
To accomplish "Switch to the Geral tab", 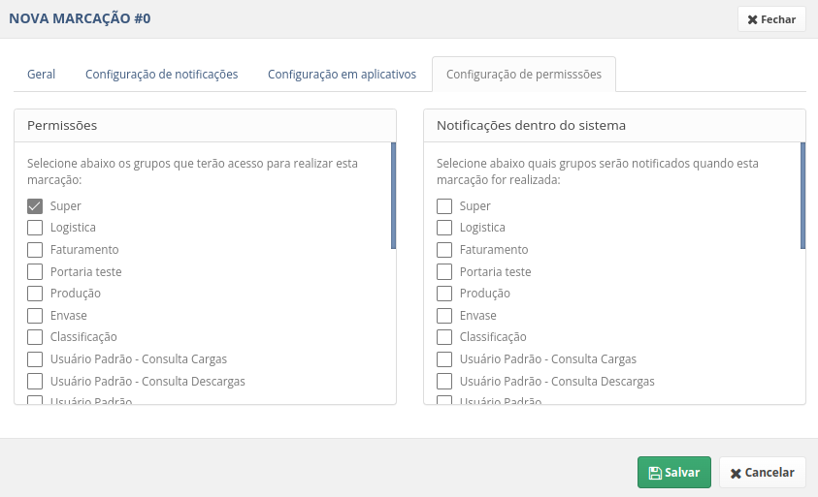I will coord(41,74).
